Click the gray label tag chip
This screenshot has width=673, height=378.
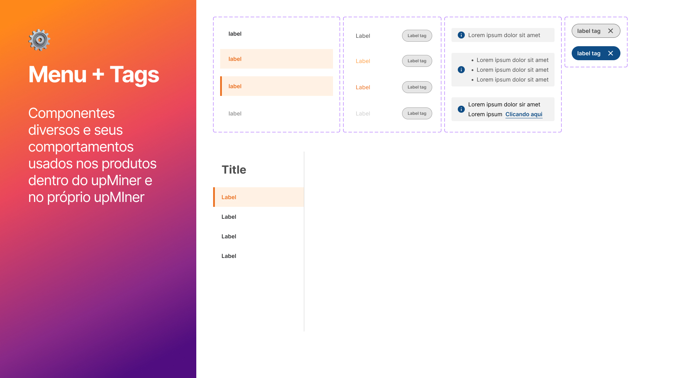coord(589,31)
